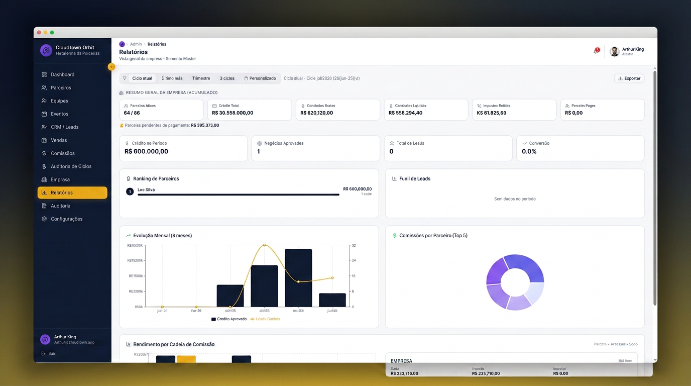The height and width of the screenshot is (386, 691).
Task: Click the Funil de Leads chart icon
Action: coord(394,178)
